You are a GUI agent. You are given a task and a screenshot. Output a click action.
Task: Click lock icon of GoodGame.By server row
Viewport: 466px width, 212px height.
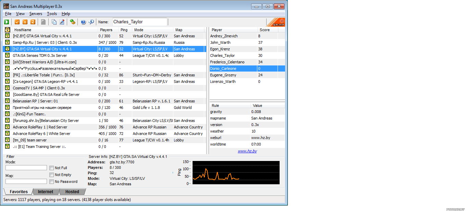[x=7, y=95]
